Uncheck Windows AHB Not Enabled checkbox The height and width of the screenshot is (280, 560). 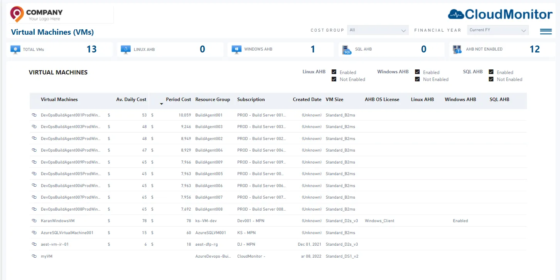(417, 79)
